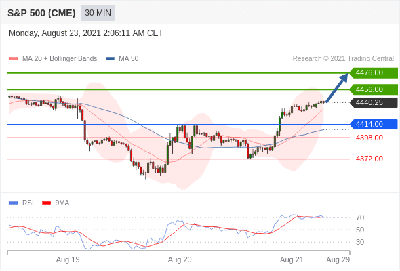Select the 4414.00 blue pivot label

(374, 124)
